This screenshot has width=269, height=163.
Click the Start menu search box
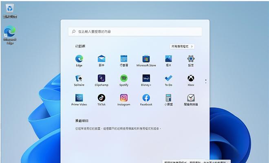135,31
